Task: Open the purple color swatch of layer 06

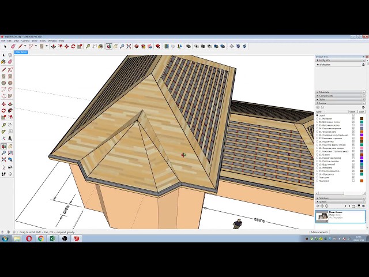Action: click(x=362, y=135)
